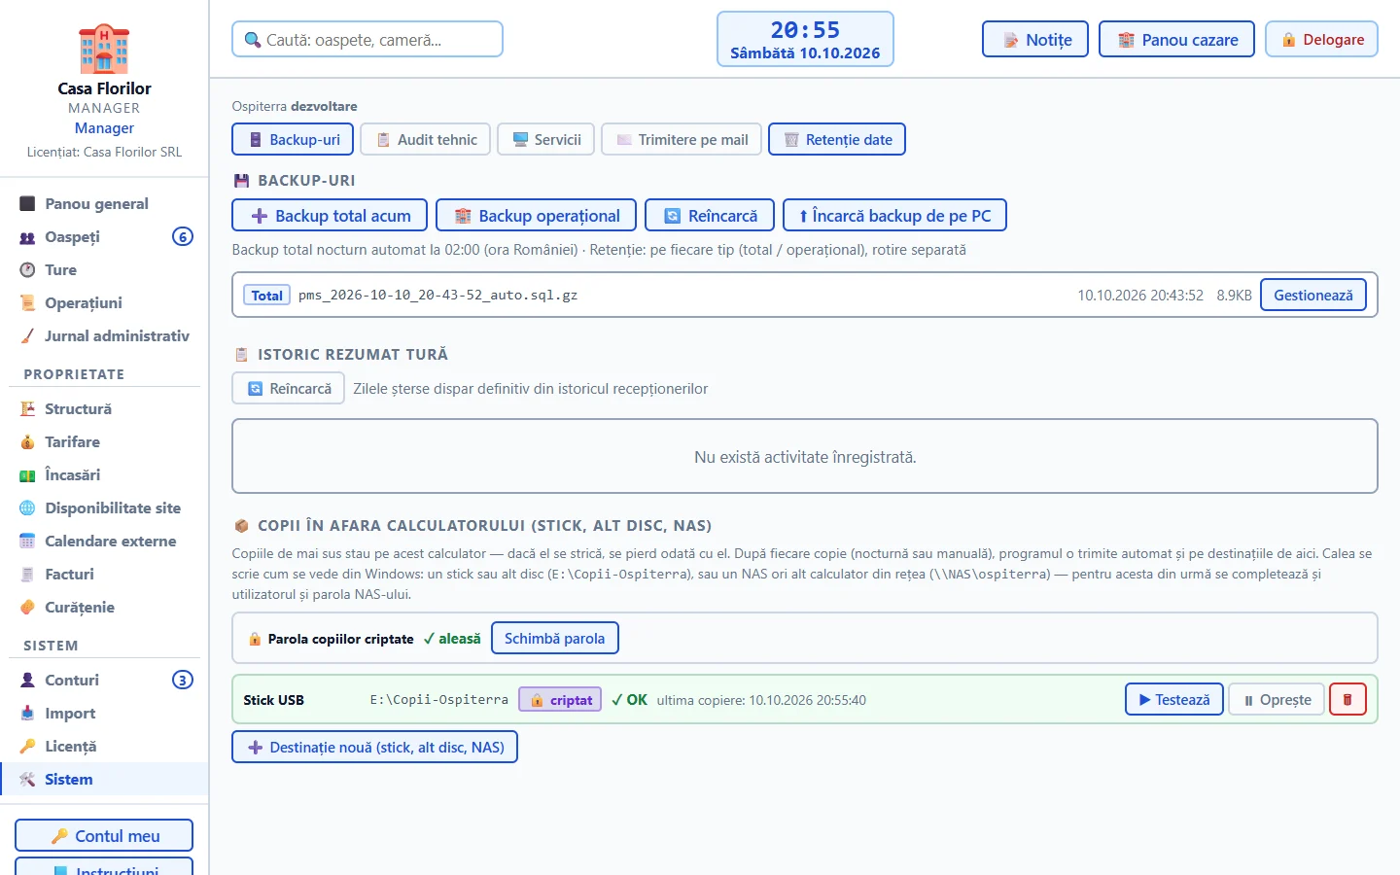Click the clipboard icon beside ISTORIC REZUMAT TURĂ

[x=242, y=354]
